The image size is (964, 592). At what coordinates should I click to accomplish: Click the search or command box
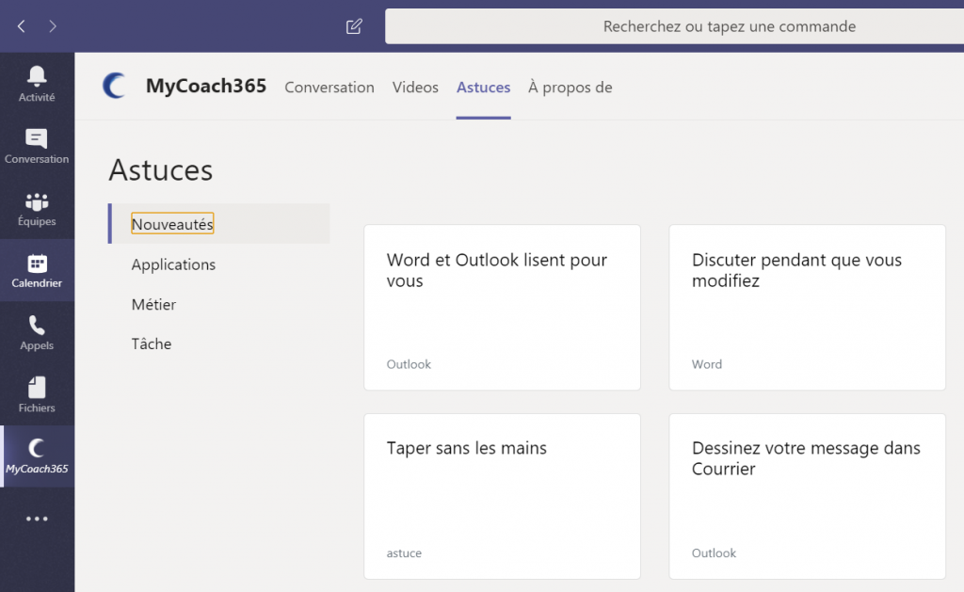674,26
